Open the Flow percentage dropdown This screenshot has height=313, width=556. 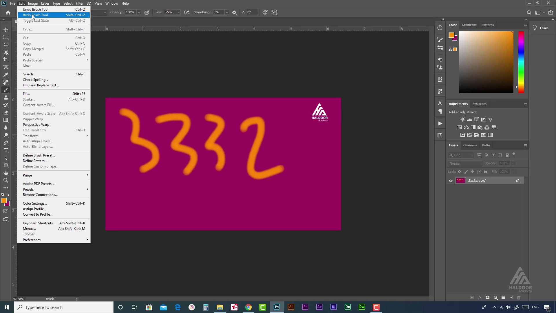tap(178, 12)
